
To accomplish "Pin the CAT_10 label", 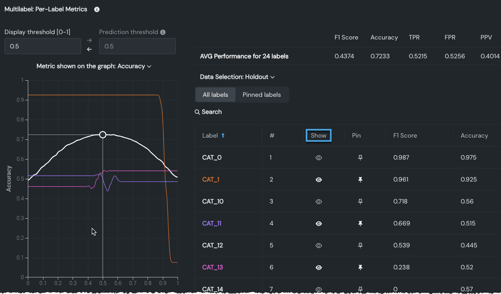I will (360, 202).
